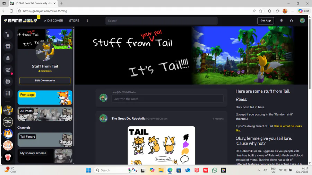
Task: Open the Tail Fanart channel
Action: click(x=45, y=139)
